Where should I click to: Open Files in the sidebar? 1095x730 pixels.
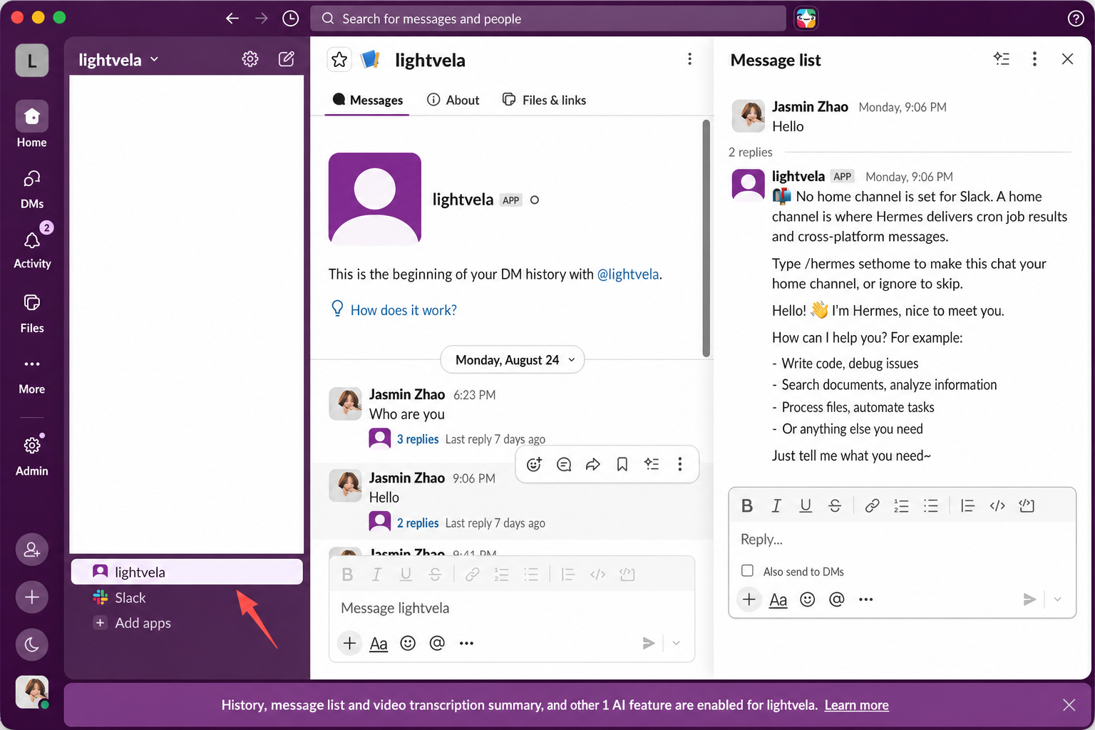[32, 314]
